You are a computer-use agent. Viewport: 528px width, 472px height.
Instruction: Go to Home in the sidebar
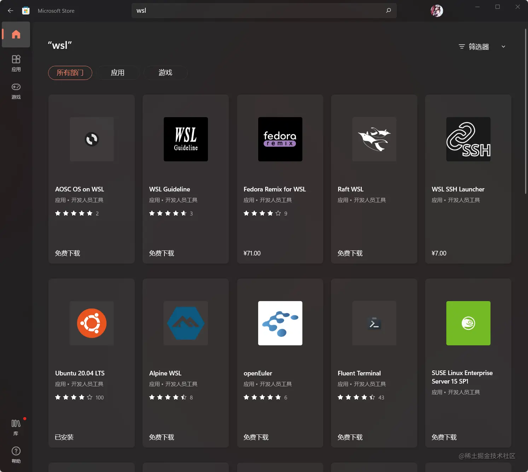pos(16,34)
